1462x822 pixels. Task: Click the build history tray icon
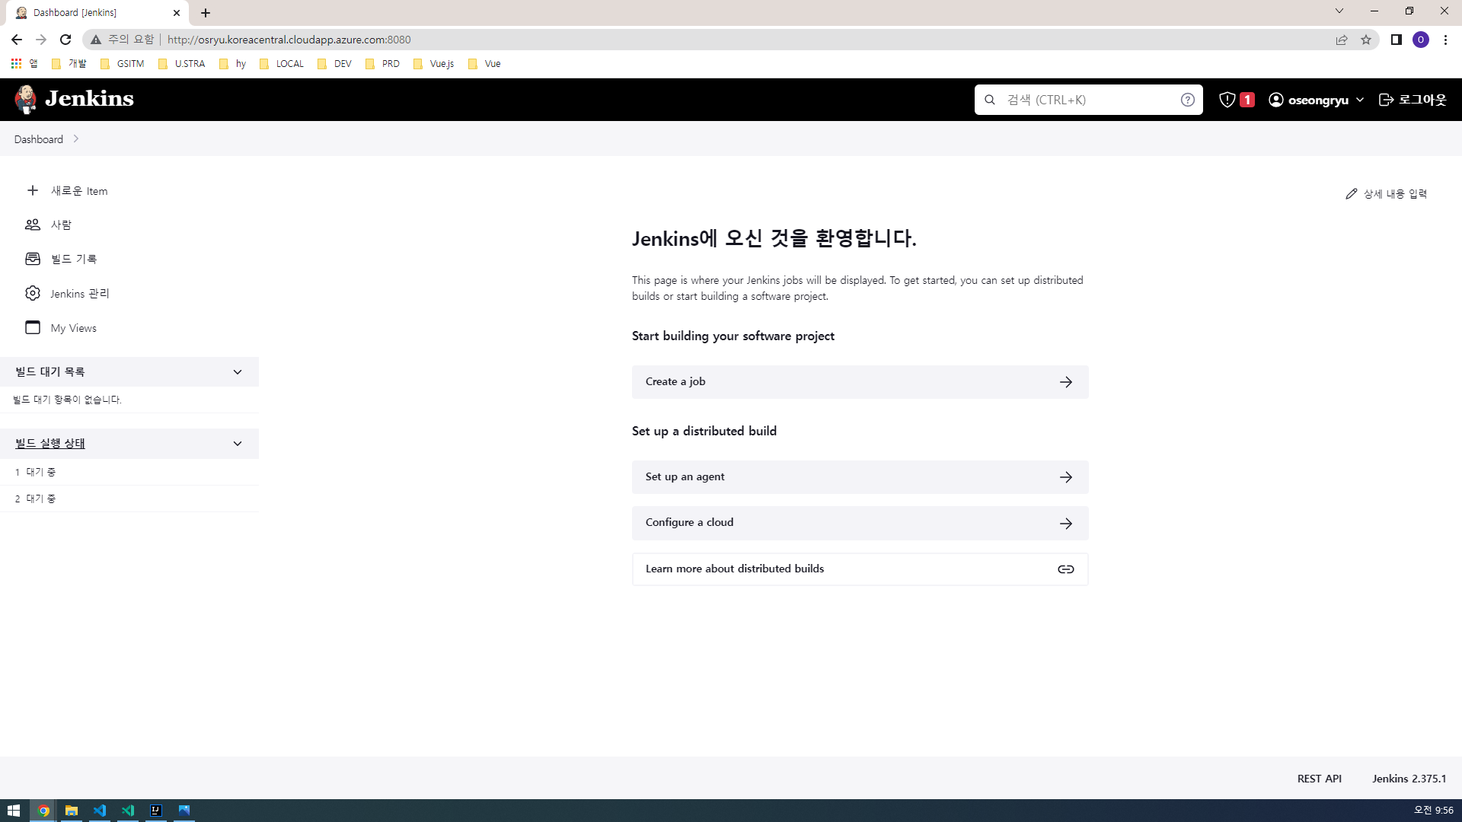[33, 259]
